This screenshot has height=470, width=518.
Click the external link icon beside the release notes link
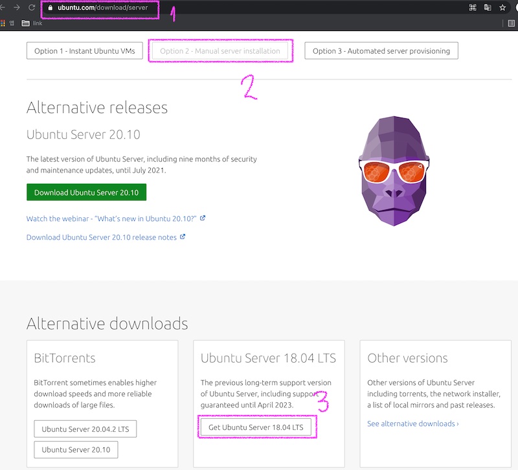pyautogui.click(x=183, y=237)
